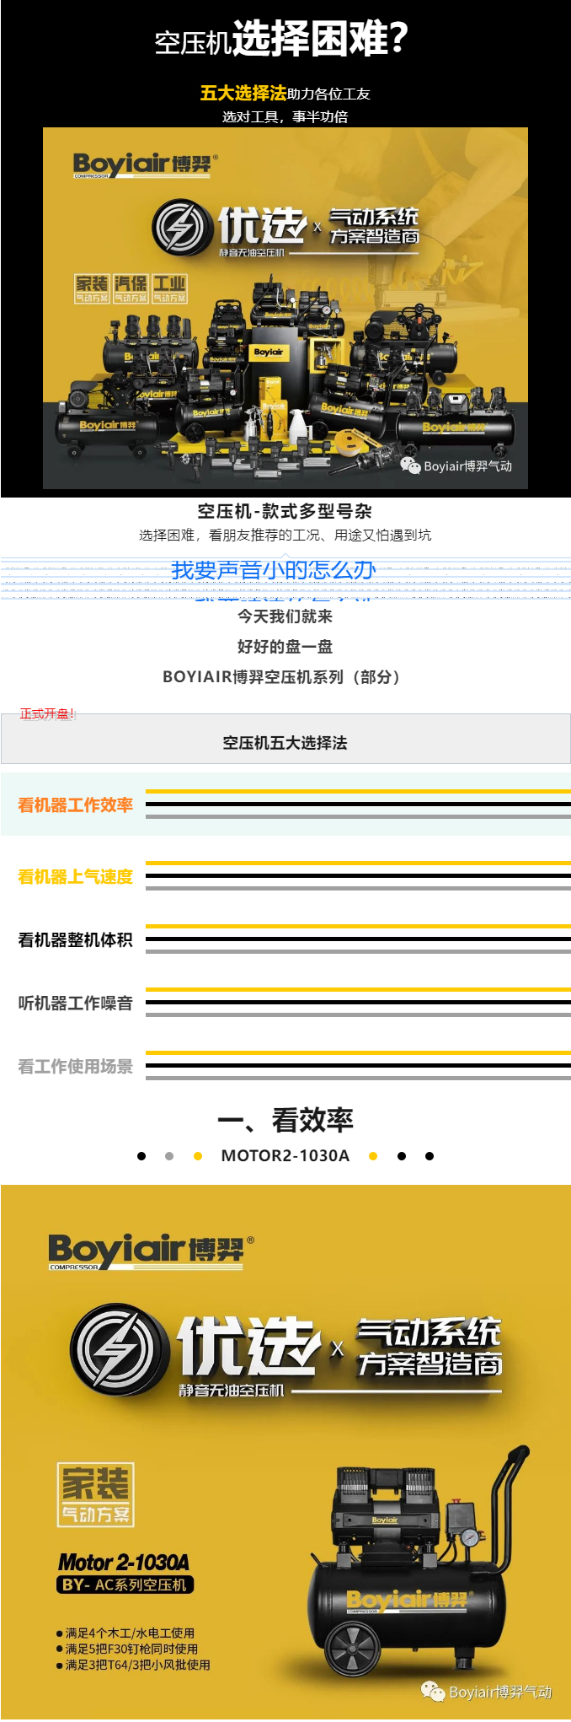This screenshot has width=571, height=1722.
Task: Open the top Boyiair compressor lineup banner
Action: 285,308
